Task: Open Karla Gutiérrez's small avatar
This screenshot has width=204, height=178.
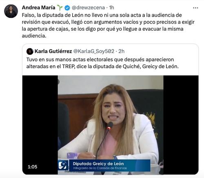Action: click(x=30, y=51)
